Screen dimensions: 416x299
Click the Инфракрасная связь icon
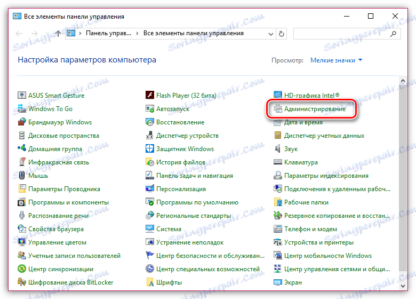point(21,162)
